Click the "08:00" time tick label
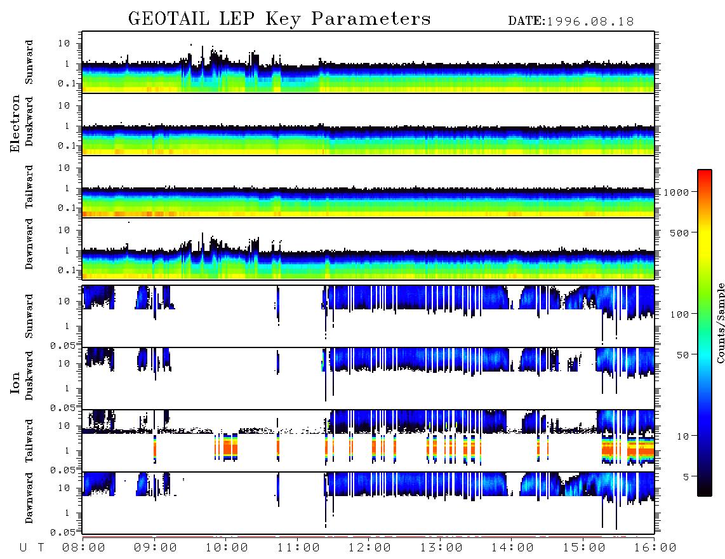 [x=84, y=548]
